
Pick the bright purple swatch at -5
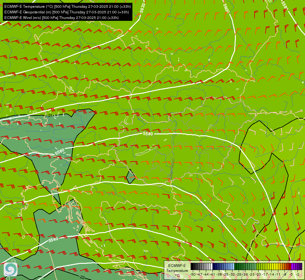[x=292, y=266]
